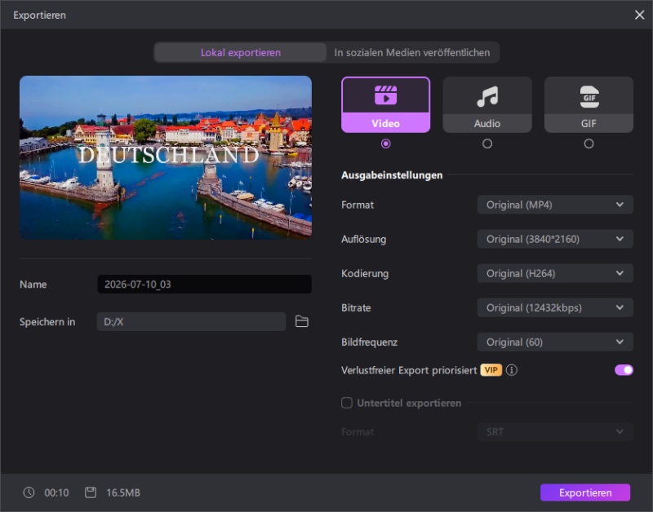Viewport: 653px width, 512px height.
Task: Select the GIF radio button
Action: coord(589,143)
